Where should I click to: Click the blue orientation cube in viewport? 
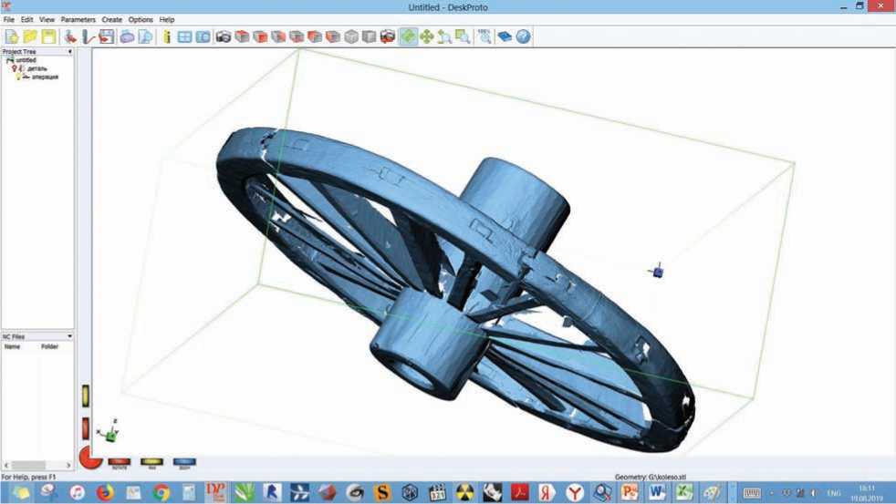[657, 272]
